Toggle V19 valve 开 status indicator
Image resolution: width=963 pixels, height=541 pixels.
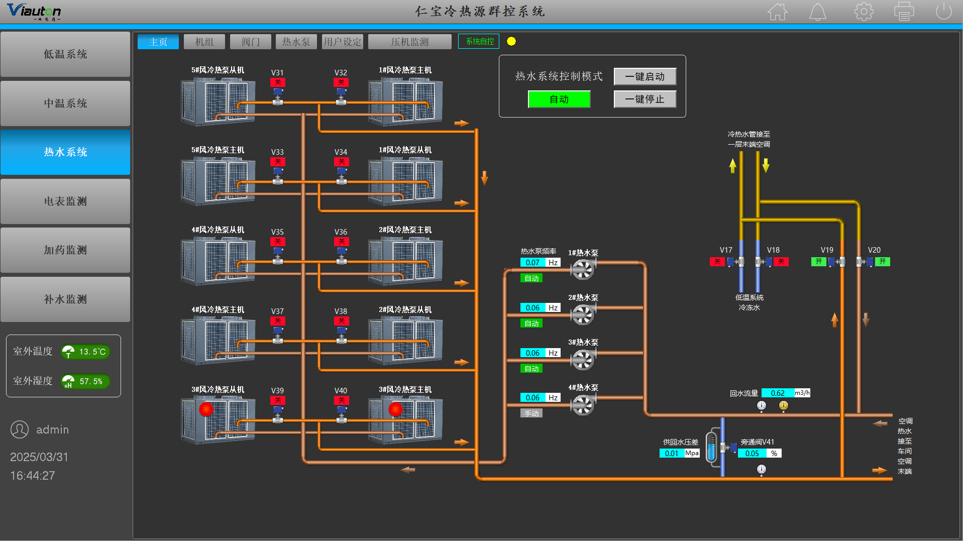tap(818, 262)
